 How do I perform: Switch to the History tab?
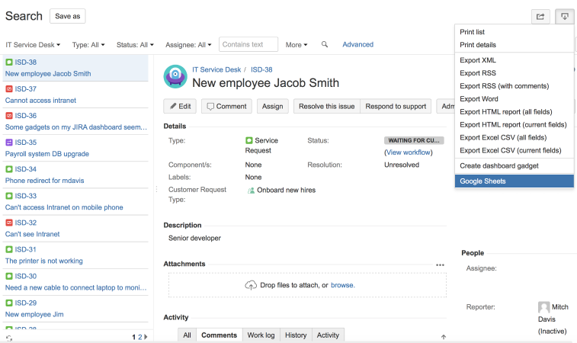(x=296, y=335)
